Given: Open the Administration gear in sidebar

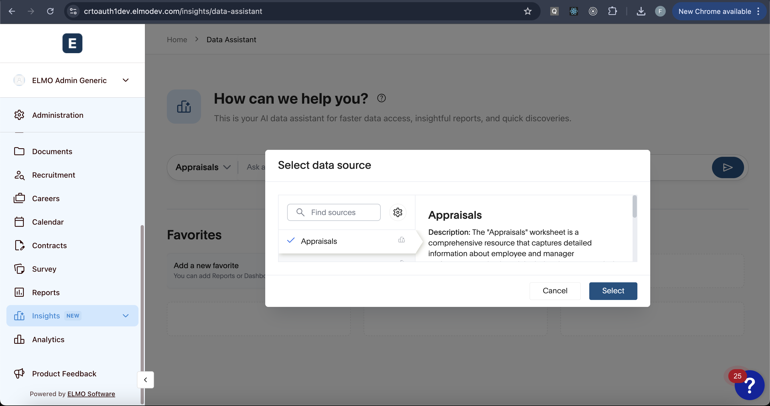Looking at the screenshot, I should coord(19,115).
